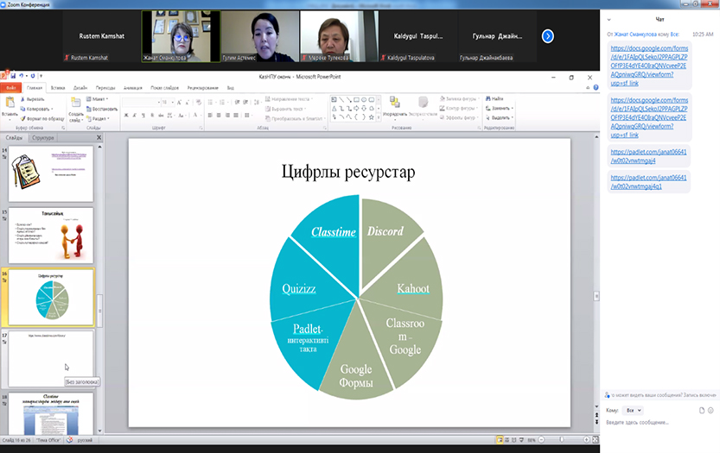This screenshot has height=453, width=720.
Task: Click the Find (Найти) binoculars icon
Action: (x=487, y=99)
